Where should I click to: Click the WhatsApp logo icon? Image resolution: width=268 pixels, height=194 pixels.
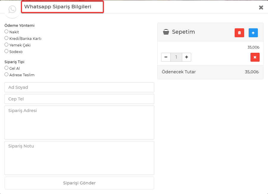pyautogui.click(x=12, y=9)
